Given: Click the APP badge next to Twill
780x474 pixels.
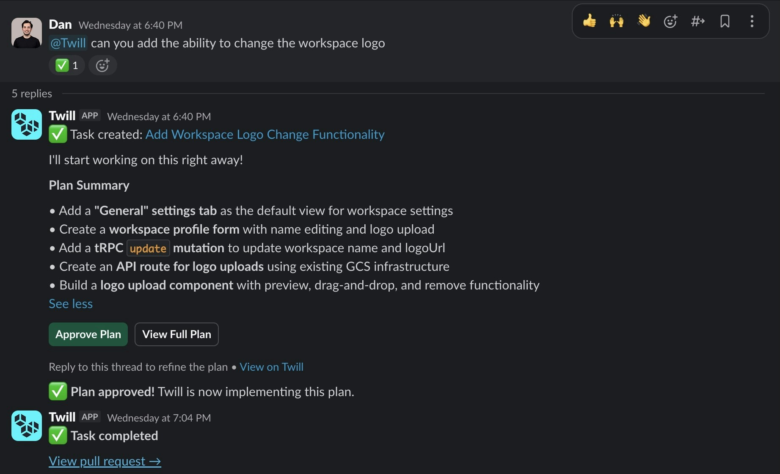Looking at the screenshot, I should click(x=90, y=115).
